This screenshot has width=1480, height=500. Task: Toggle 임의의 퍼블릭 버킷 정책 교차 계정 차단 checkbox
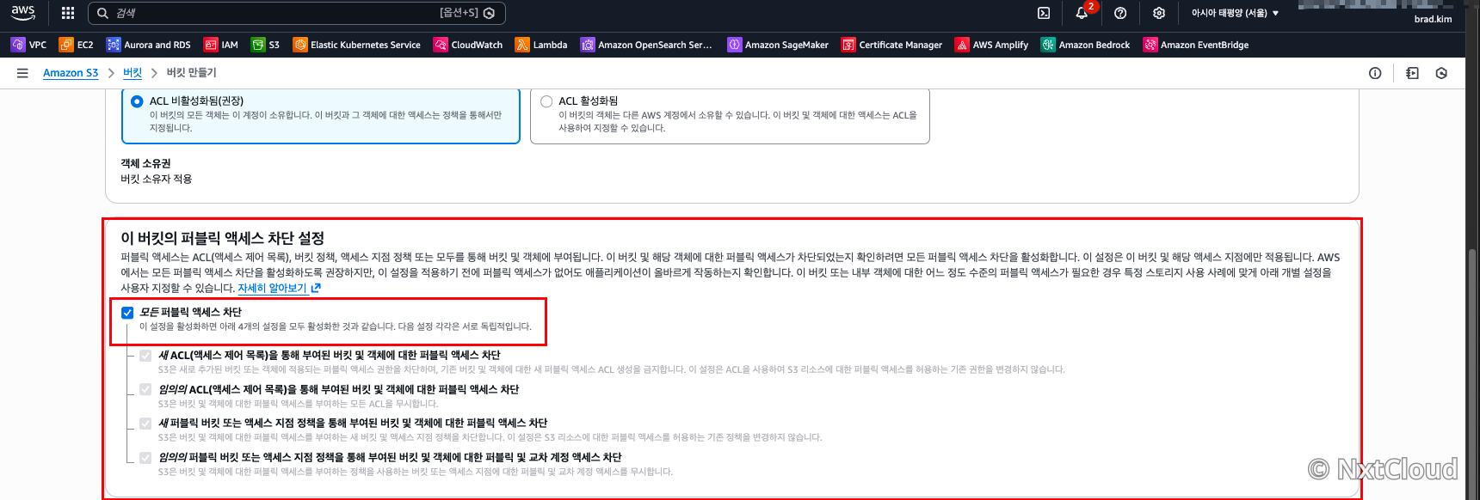[145, 457]
